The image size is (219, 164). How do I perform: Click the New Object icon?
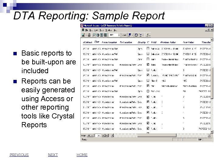tap(140, 35)
